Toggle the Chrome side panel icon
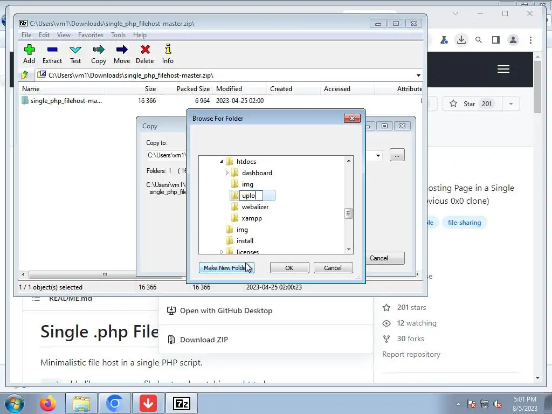Image resolution: width=552 pixels, height=414 pixels. coord(496,40)
